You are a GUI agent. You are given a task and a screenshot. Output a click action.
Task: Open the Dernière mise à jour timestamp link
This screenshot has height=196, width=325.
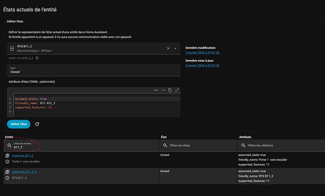202,66
